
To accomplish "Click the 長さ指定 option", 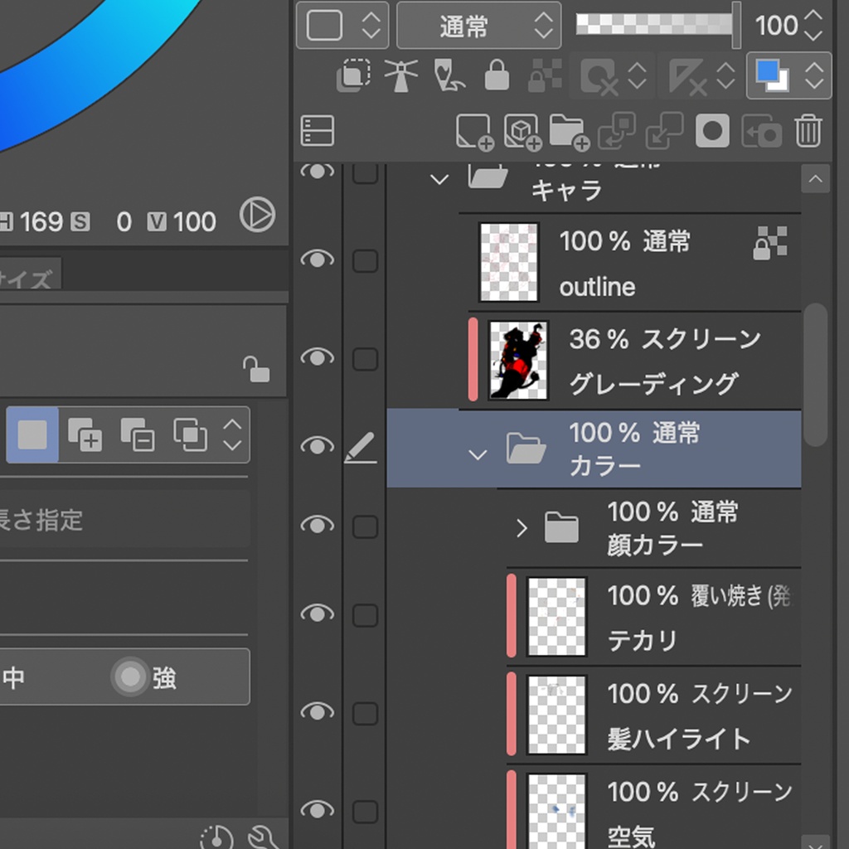I will 41,521.
